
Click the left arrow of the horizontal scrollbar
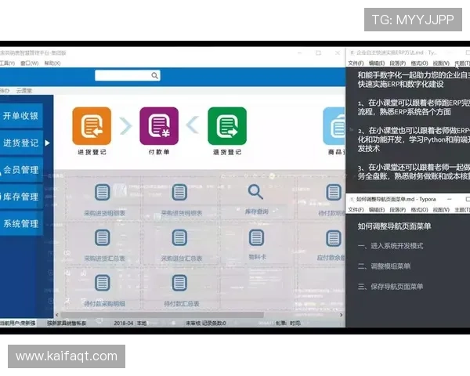[x=57, y=315]
